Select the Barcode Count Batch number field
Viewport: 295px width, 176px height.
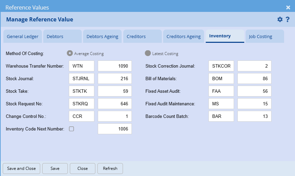[254, 116]
